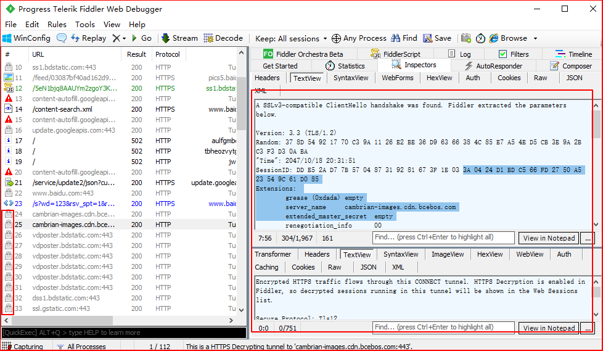Select response ImageView tab
Image resolution: width=603 pixels, height=351 pixels.
tap(448, 254)
